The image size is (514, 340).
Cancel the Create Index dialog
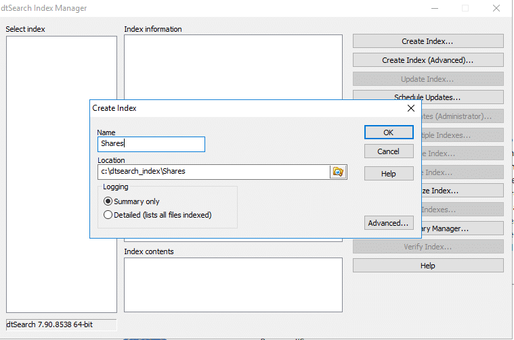(x=388, y=151)
